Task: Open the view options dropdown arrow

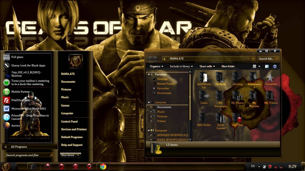Action: coord(260,66)
